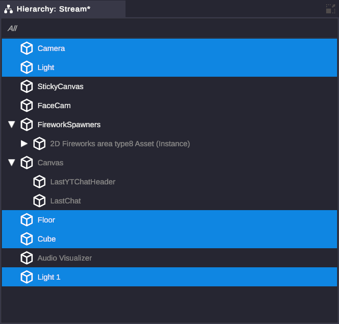Click the panel options icon at top right

pyautogui.click(x=330, y=9)
